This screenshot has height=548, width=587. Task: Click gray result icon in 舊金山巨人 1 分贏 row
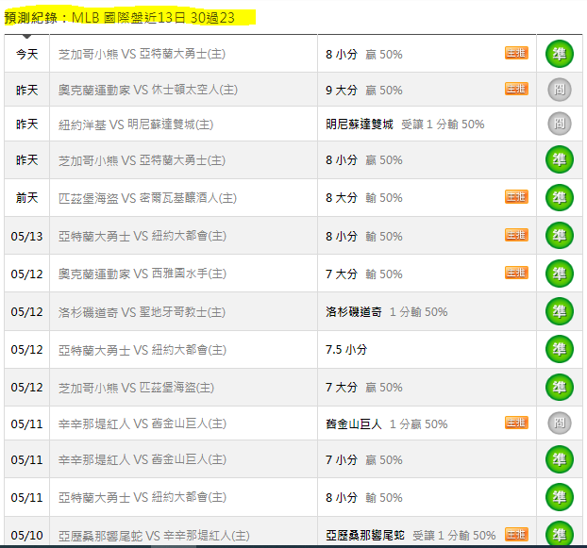(x=560, y=423)
